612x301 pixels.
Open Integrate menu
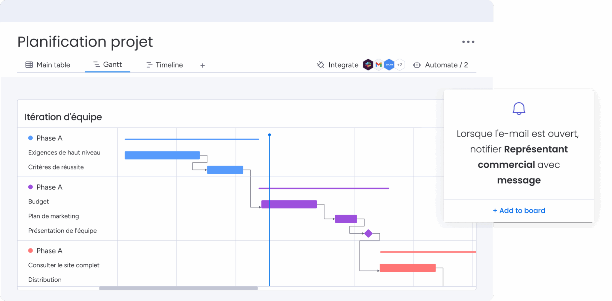pyautogui.click(x=337, y=65)
